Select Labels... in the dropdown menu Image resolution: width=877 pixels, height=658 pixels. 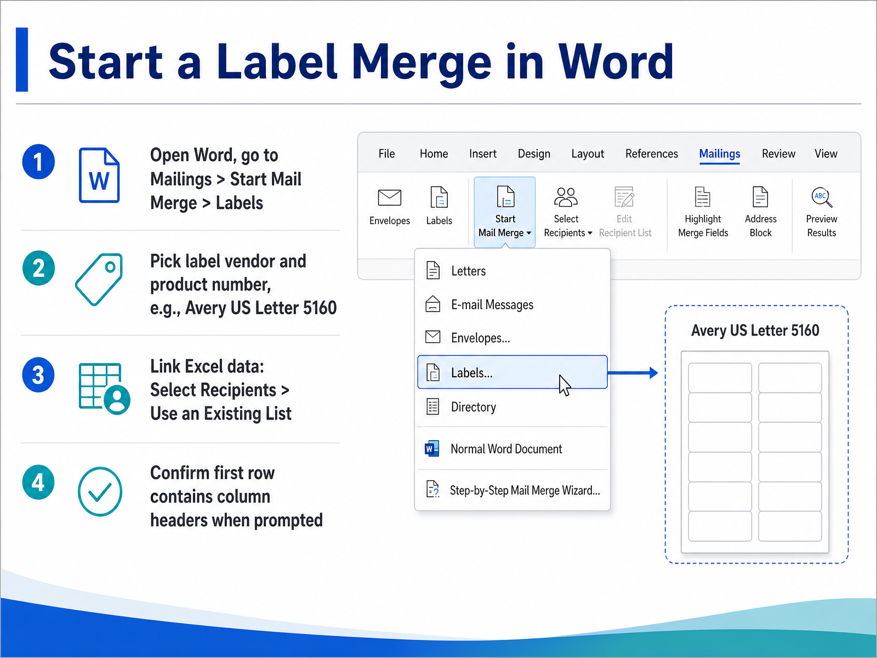[512, 372]
